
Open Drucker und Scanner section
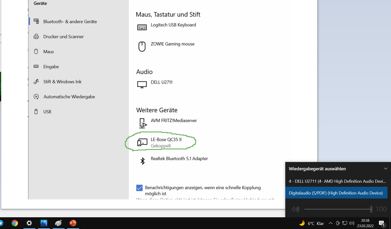(x=64, y=37)
